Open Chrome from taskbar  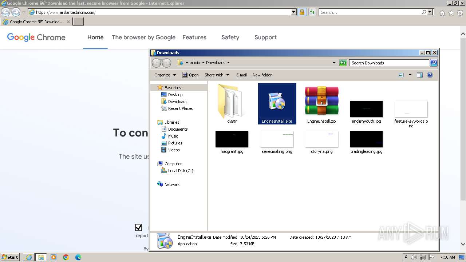66,257
